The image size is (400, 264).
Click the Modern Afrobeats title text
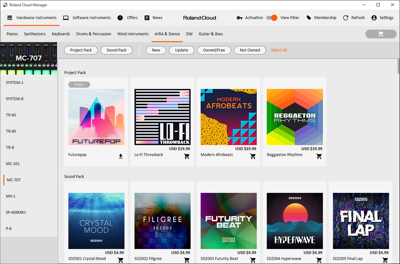(217, 155)
